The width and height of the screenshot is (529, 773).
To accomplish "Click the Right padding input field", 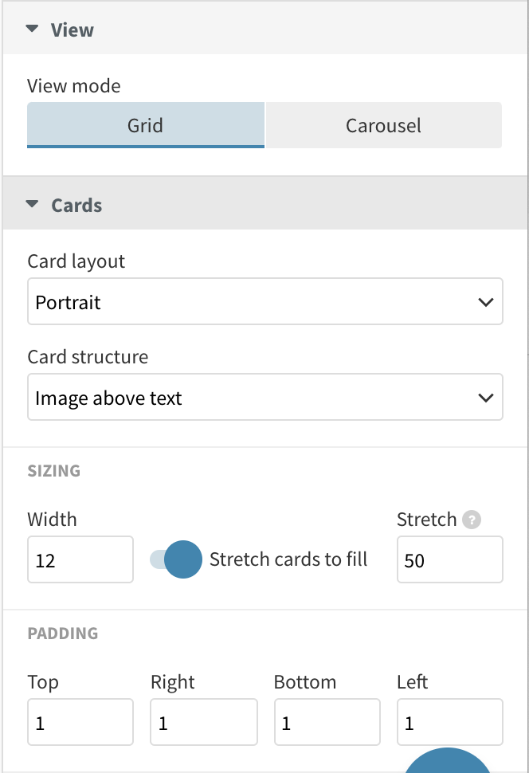I will 204,722.
